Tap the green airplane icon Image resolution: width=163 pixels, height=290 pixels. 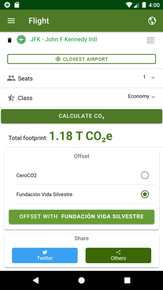coord(21,39)
